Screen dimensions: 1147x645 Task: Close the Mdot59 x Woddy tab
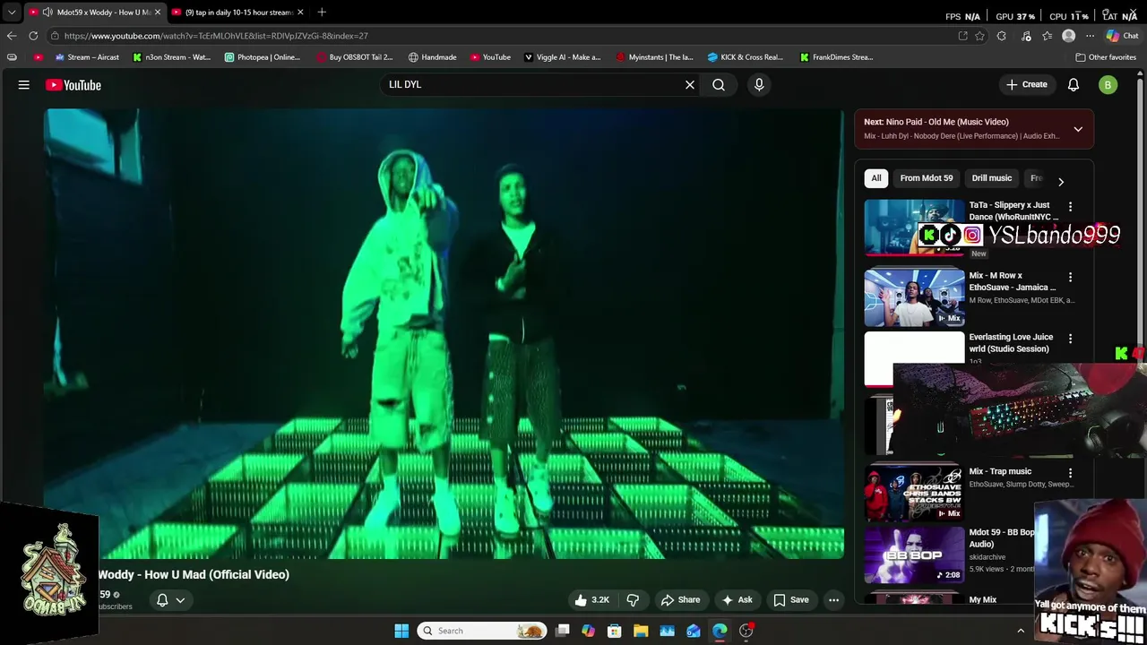tap(158, 13)
